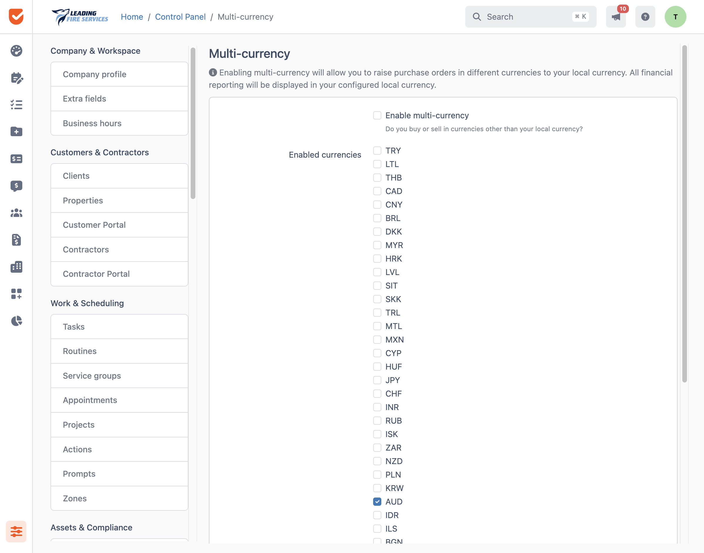The height and width of the screenshot is (553, 704).
Task: Tick the Enable multi-currency checkbox
Action: tap(377, 116)
